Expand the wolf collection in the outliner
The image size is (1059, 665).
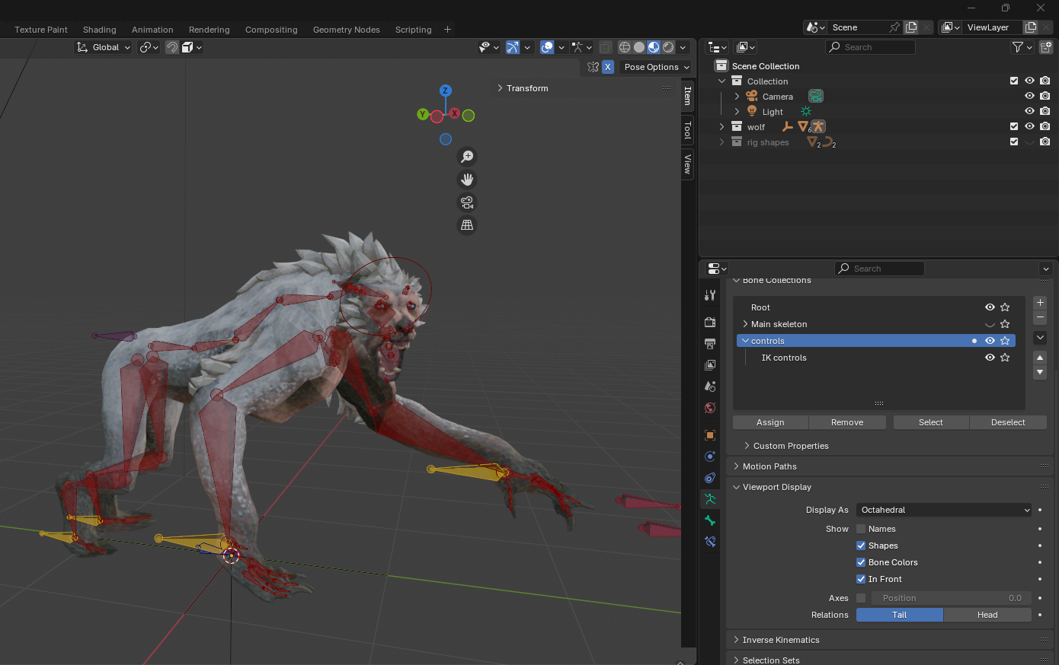(721, 127)
